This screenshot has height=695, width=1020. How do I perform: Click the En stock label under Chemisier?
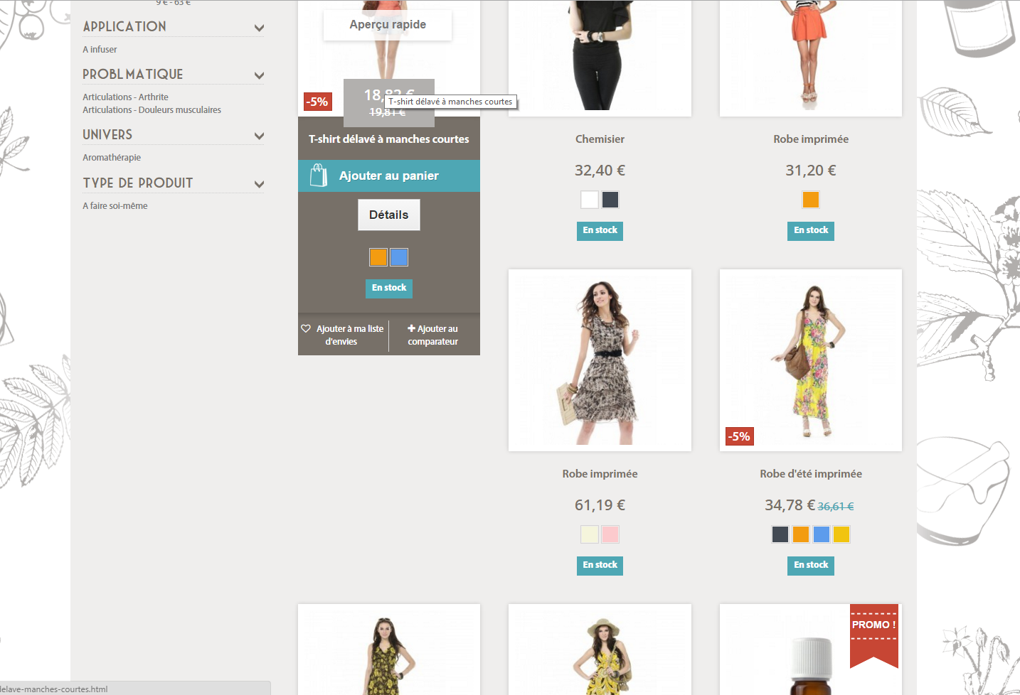pyautogui.click(x=600, y=230)
